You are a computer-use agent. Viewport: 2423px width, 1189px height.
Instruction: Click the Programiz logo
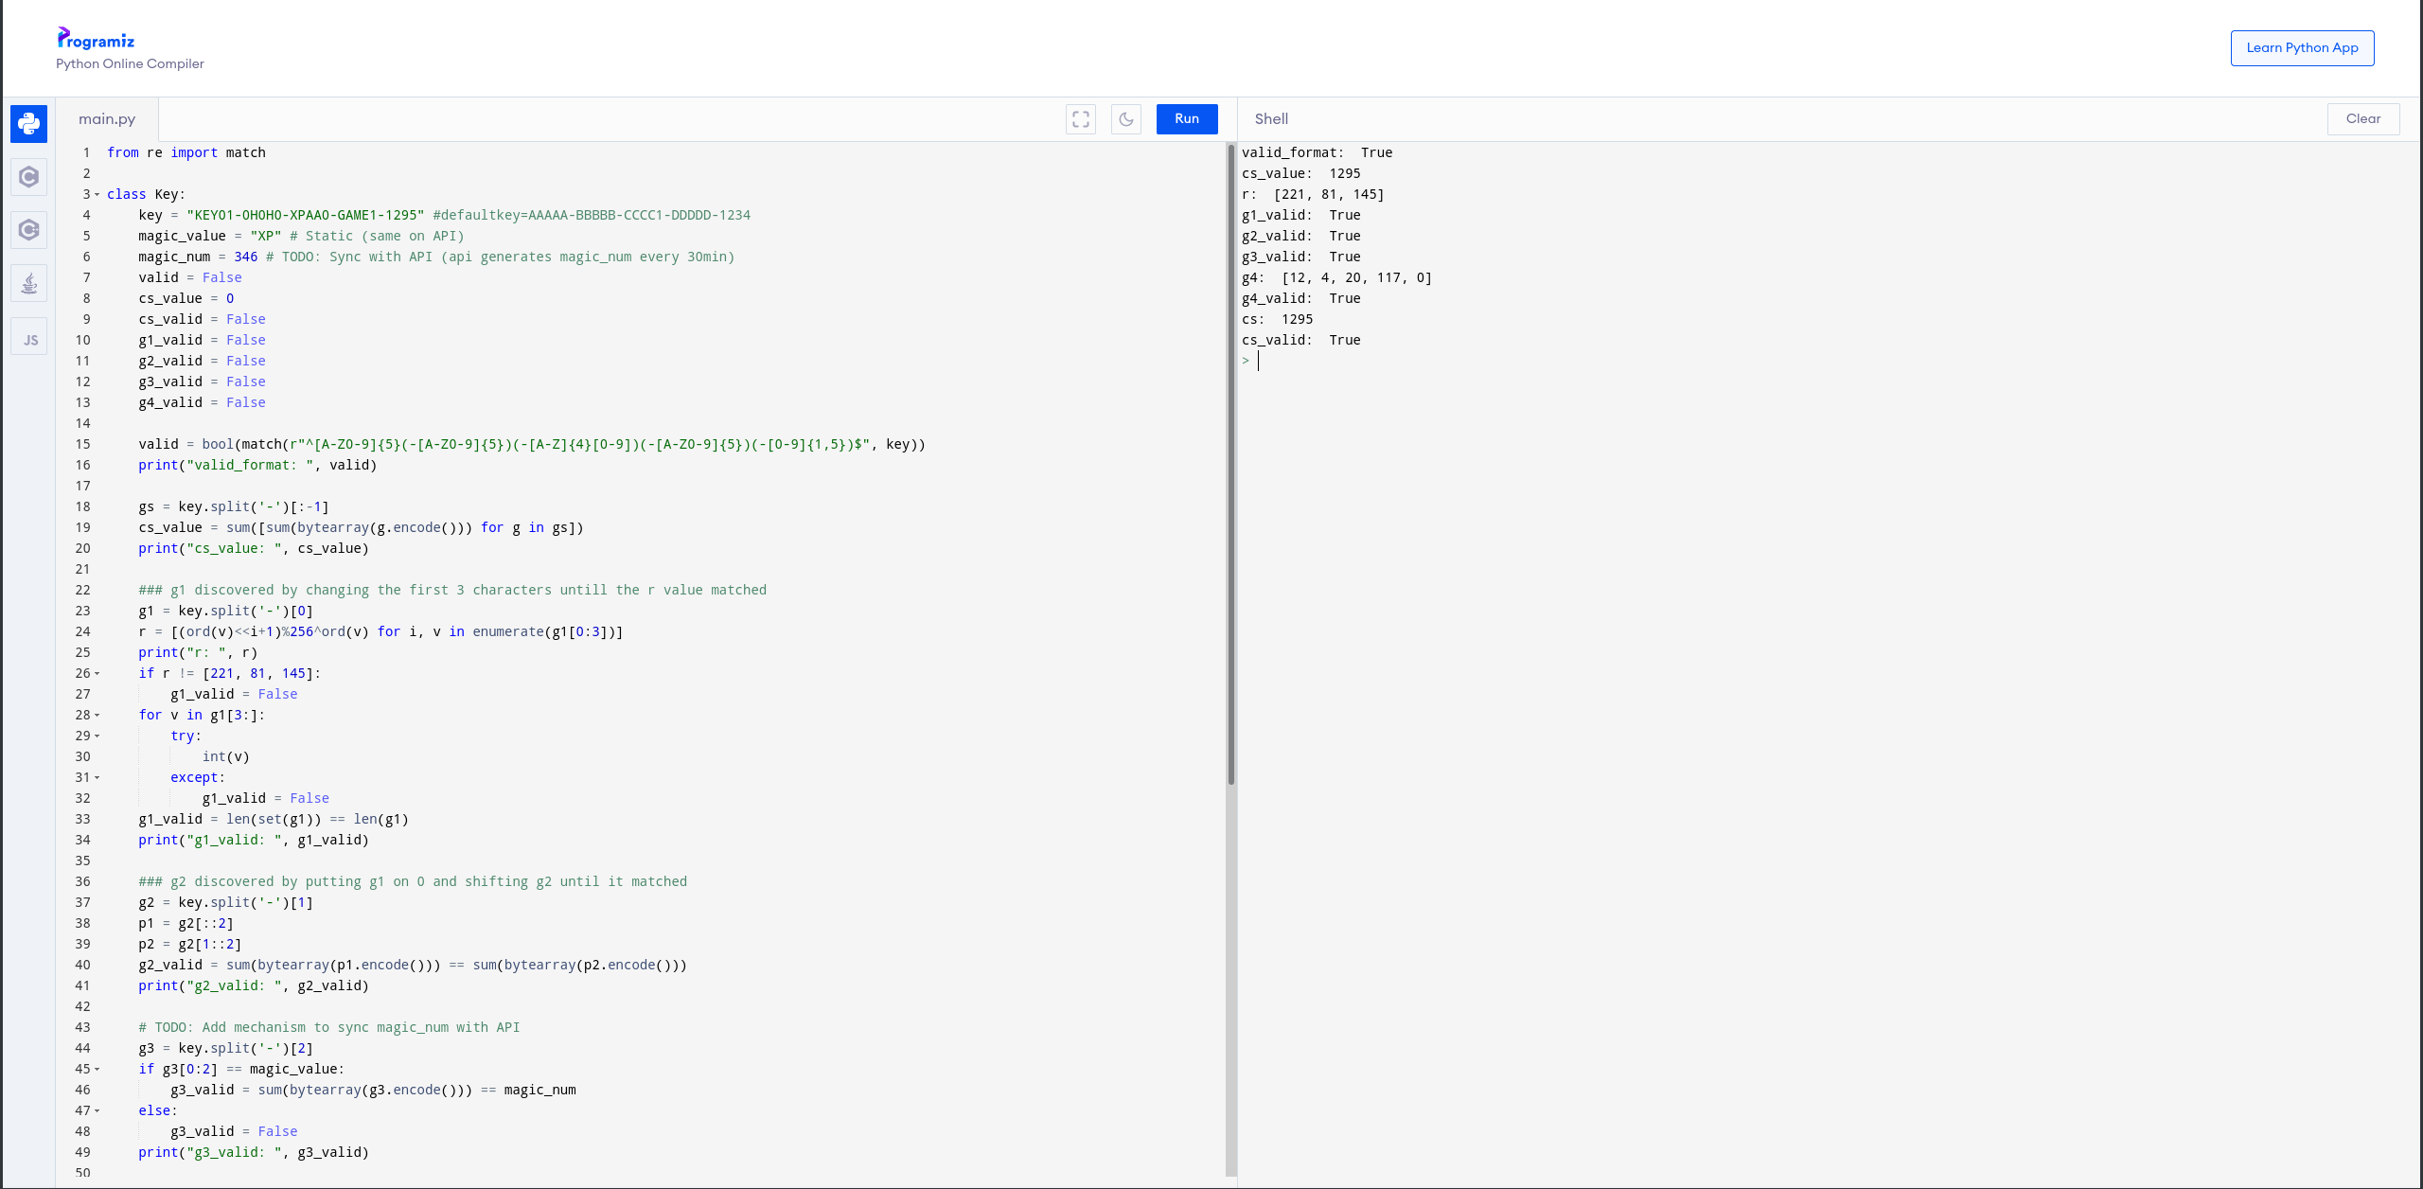pyautogui.click(x=96, y=39)
